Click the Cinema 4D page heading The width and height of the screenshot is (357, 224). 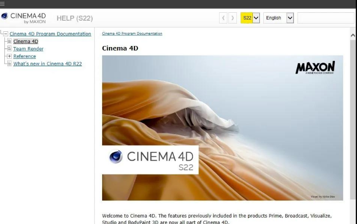tap(120, 48)
